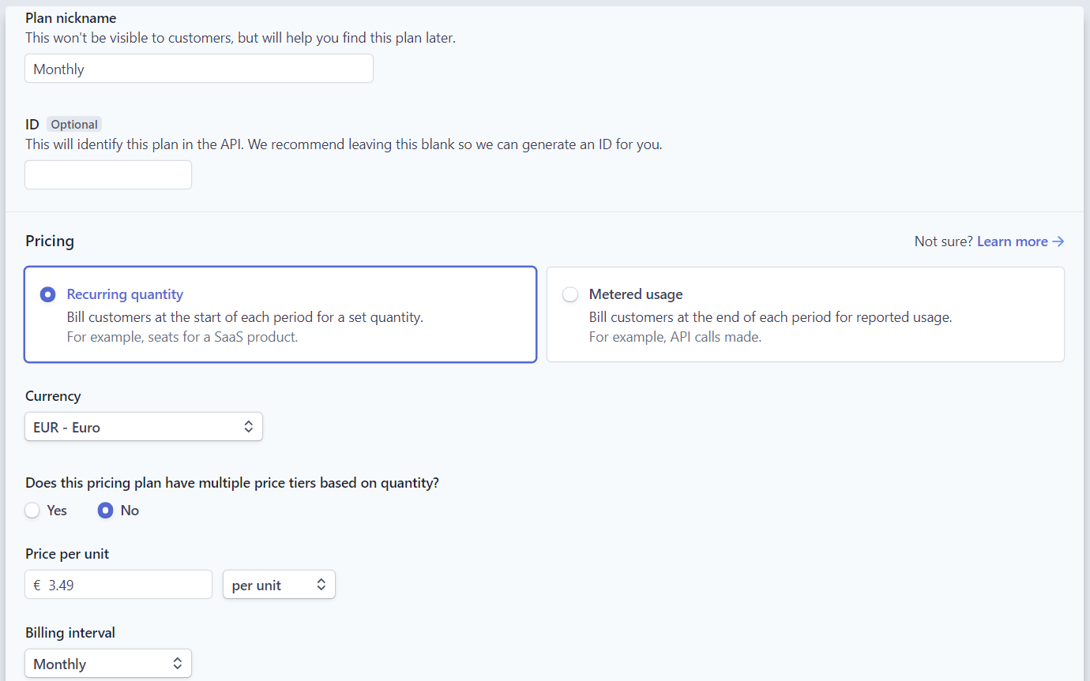Click the Learn more link
1090x681 pixels.
(x=1012, y=241)
